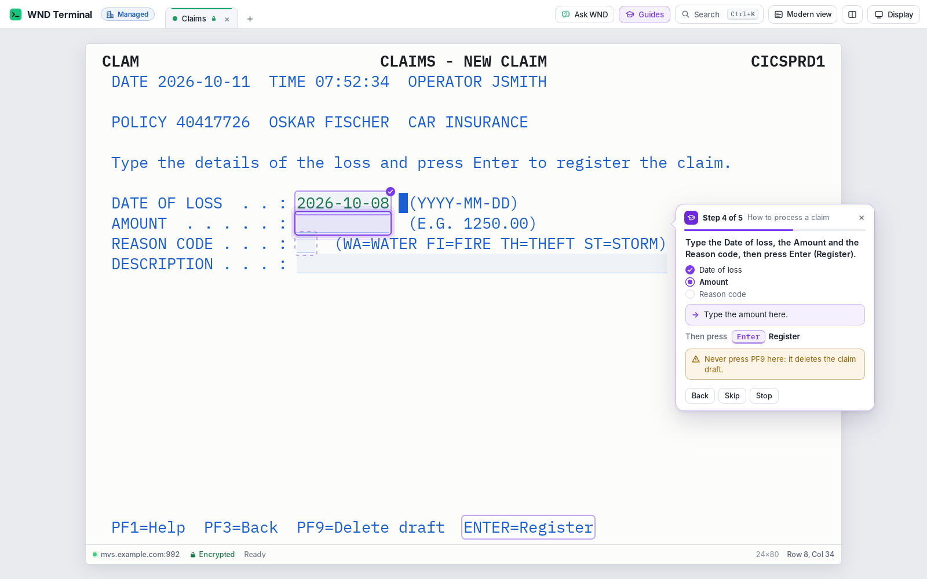
Task: Click PF3=Back on the terminal
Action: [x=241, y=527]
